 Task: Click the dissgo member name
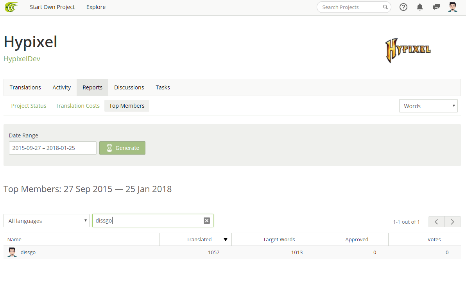[x=28, y=252]
